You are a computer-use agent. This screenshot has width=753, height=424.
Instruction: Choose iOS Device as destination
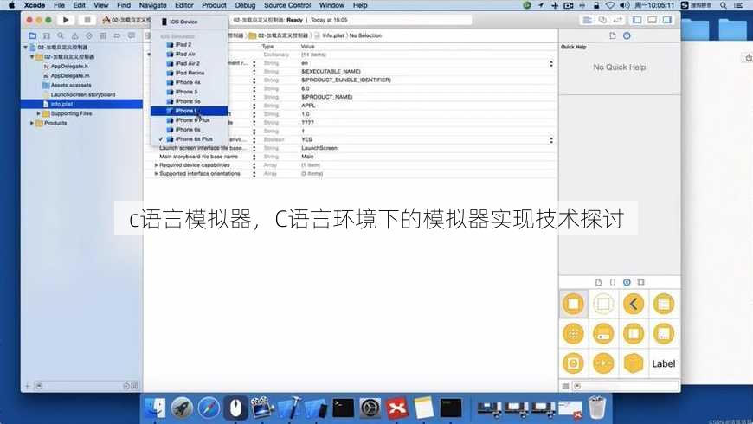(190, 22)
